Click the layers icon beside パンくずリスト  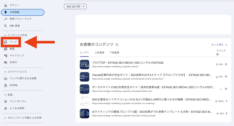6,101
